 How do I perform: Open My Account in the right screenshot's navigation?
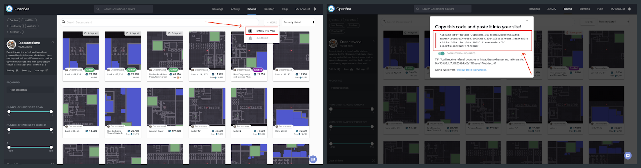tap(617, 9)
